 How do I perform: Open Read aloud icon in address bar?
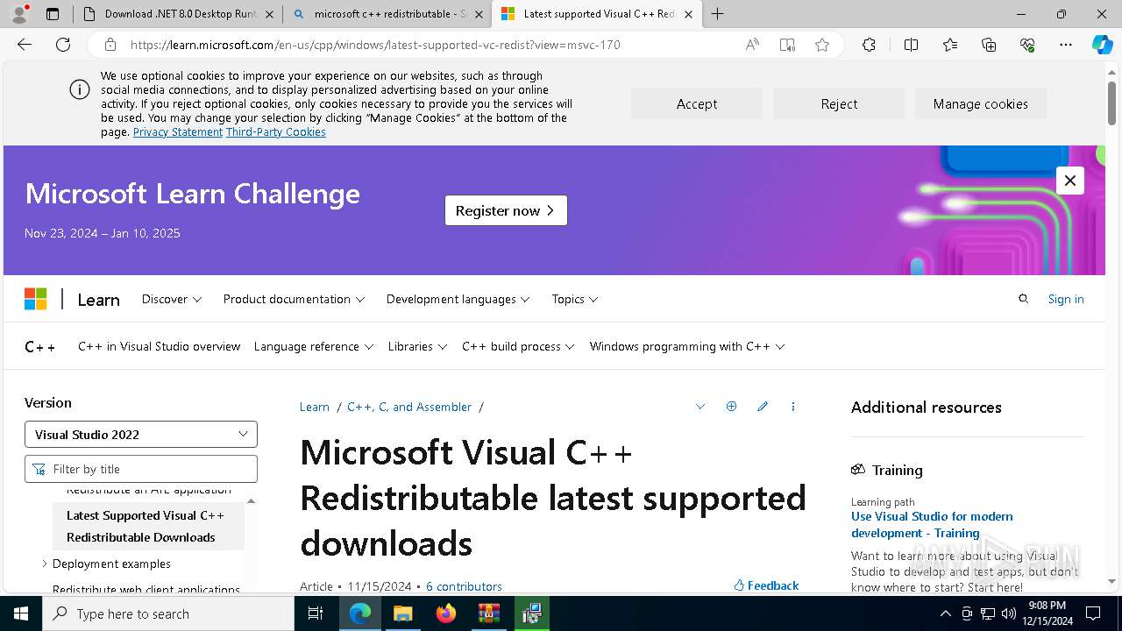point(752,45)
